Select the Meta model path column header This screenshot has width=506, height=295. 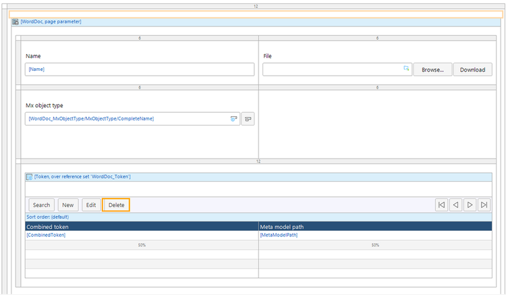coord(374,226)
